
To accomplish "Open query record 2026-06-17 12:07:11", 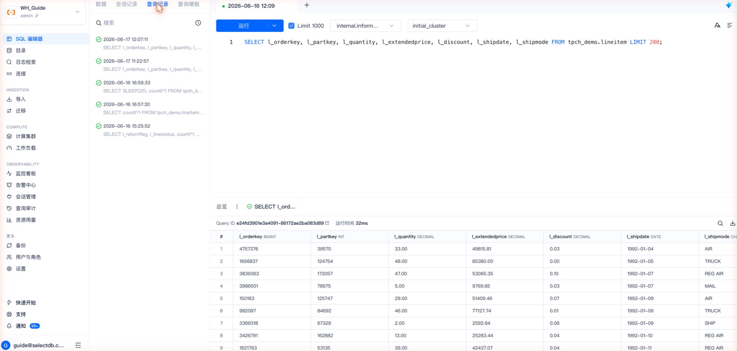I will [x=149, y=44].
